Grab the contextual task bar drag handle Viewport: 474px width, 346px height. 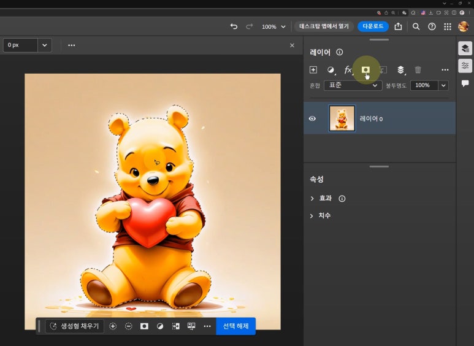[39, 326]
